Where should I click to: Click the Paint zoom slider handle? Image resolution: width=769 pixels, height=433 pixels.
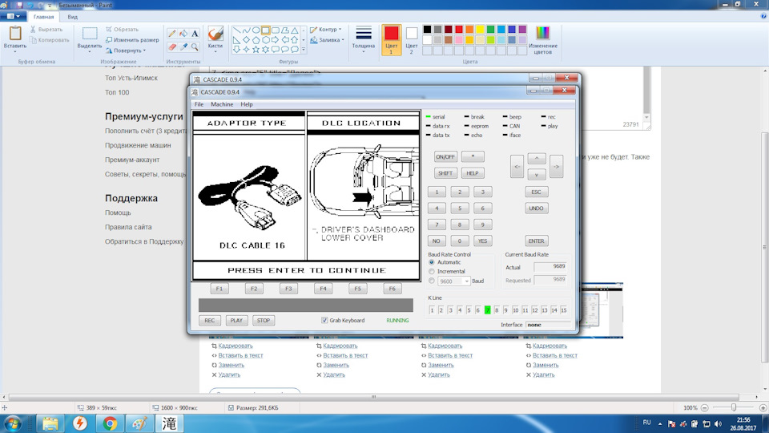click(734, 407)
